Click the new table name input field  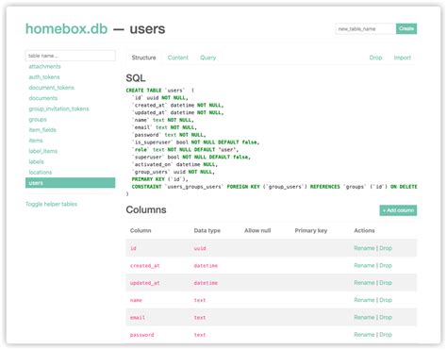365,28
